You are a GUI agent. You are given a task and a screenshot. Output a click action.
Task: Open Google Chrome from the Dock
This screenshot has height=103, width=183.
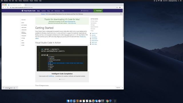pyautogui.click(x=107, y=101)
